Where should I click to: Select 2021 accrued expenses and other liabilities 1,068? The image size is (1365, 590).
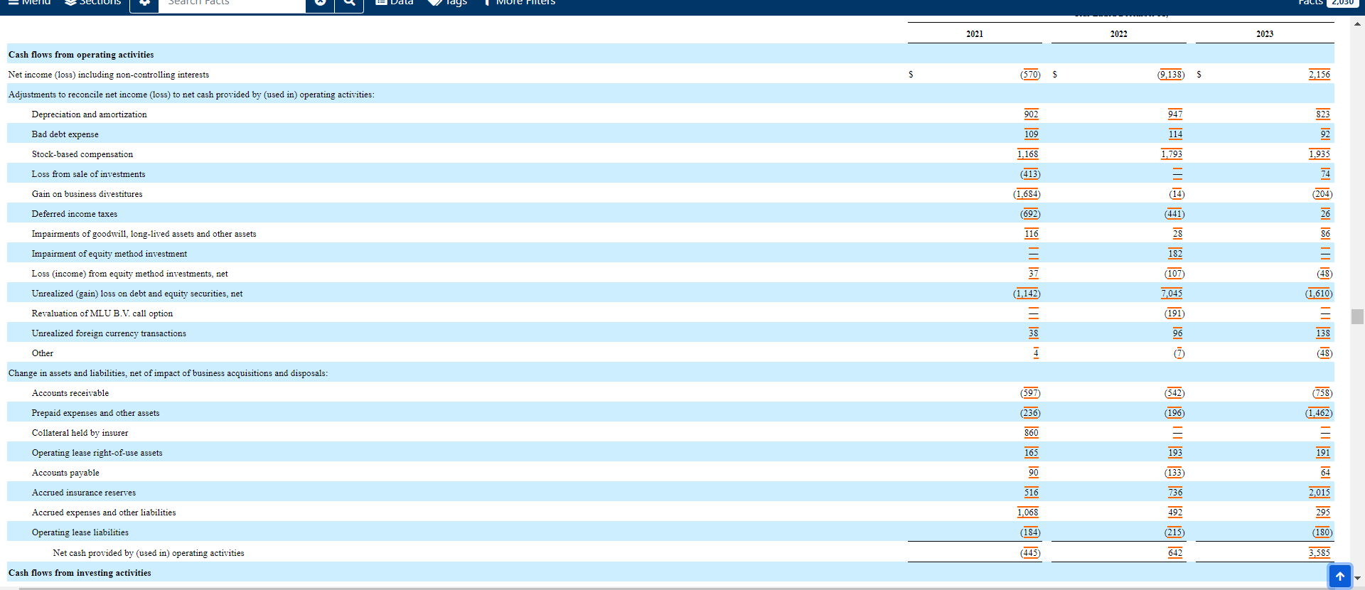pyautogui.click(x=1027, y=513)
